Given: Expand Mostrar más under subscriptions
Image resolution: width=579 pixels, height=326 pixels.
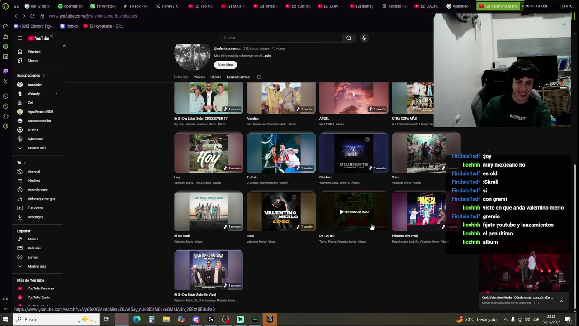Looking at the screenshot, I should click(37, 148).
